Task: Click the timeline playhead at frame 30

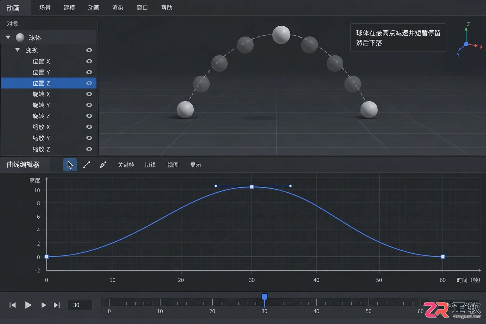Action: 264,297
